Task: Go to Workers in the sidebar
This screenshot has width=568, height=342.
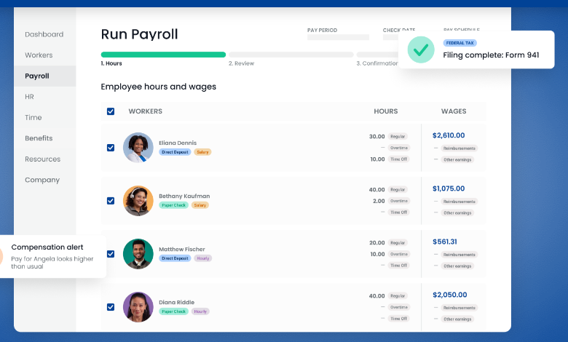Action: point(39,55)
